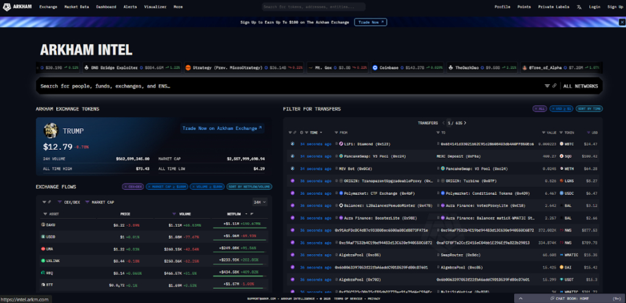Go to next transfers page arrow

click(465, 123)
